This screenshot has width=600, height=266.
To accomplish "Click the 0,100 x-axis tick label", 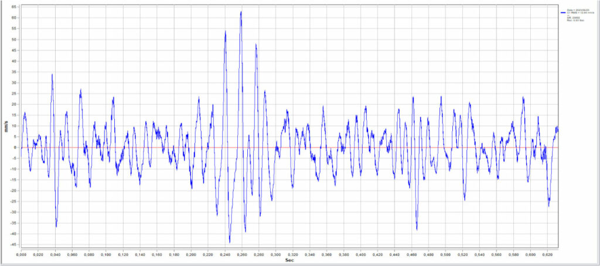I will coord(106,254).
